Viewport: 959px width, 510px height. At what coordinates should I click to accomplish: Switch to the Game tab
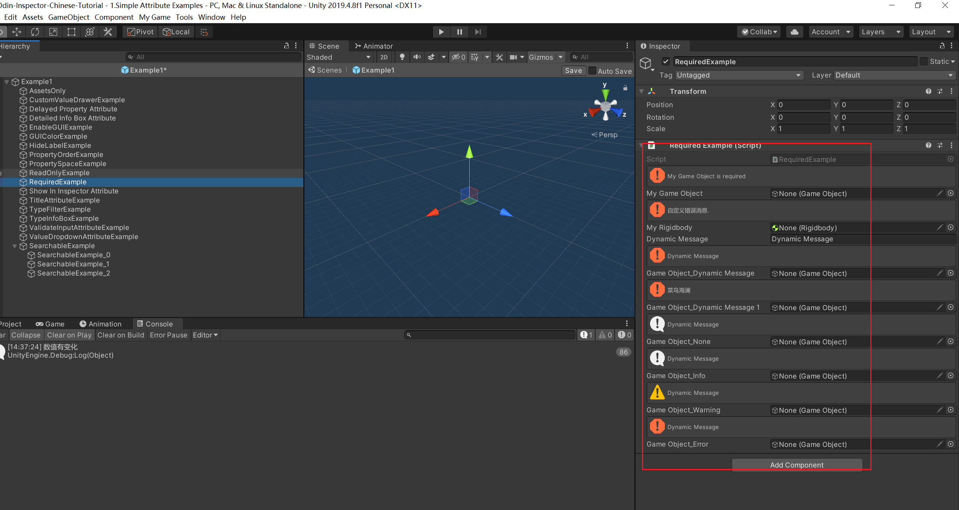(x=50, y=324)
